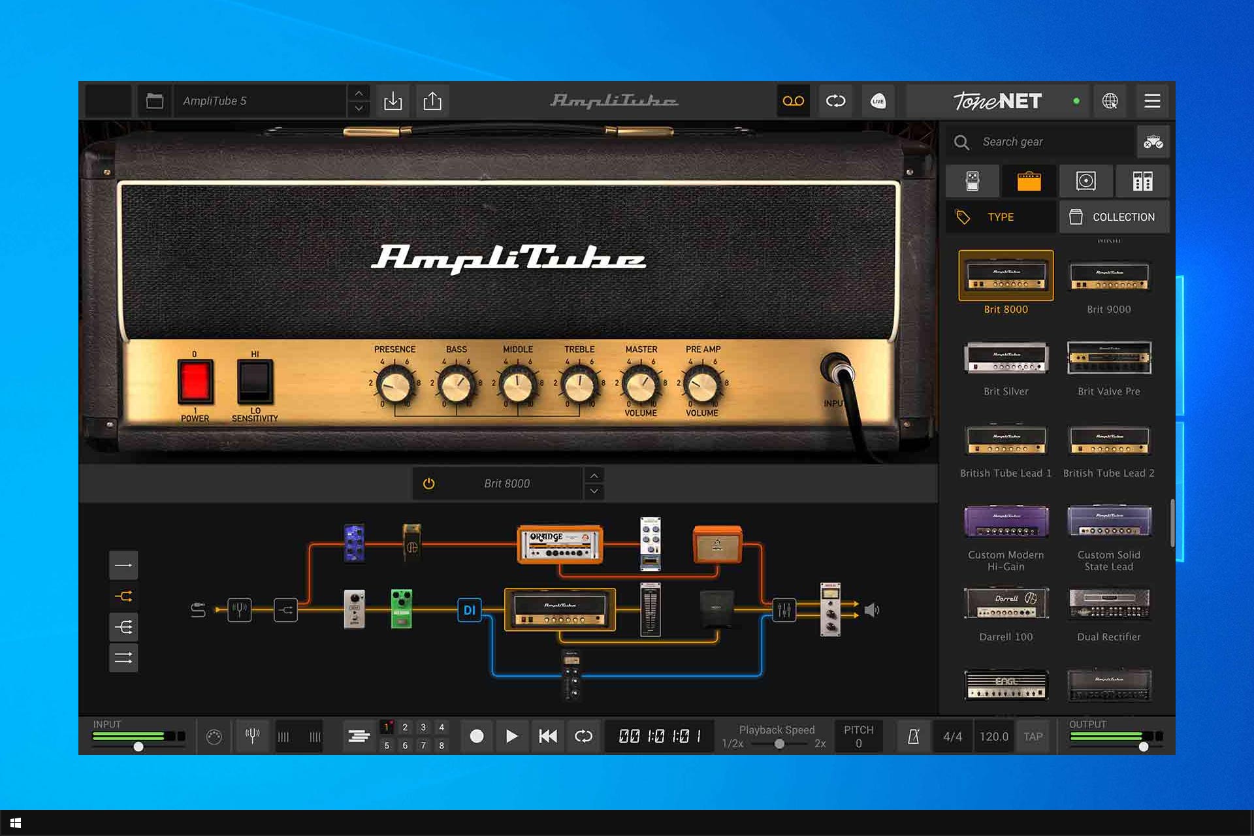Select the orange cabinet in chain
This screenshot has width=1254, height=836.
pyautogui.click(x=717, y=544)
